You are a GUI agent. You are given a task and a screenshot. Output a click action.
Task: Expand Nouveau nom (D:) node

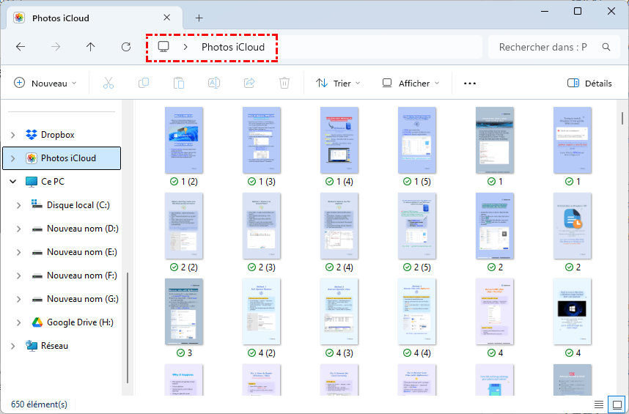pyautogui.click(x=18, y=229)
